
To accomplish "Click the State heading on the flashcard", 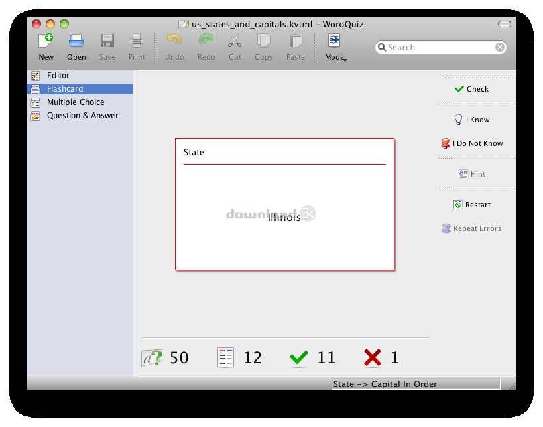I will 194,153.
